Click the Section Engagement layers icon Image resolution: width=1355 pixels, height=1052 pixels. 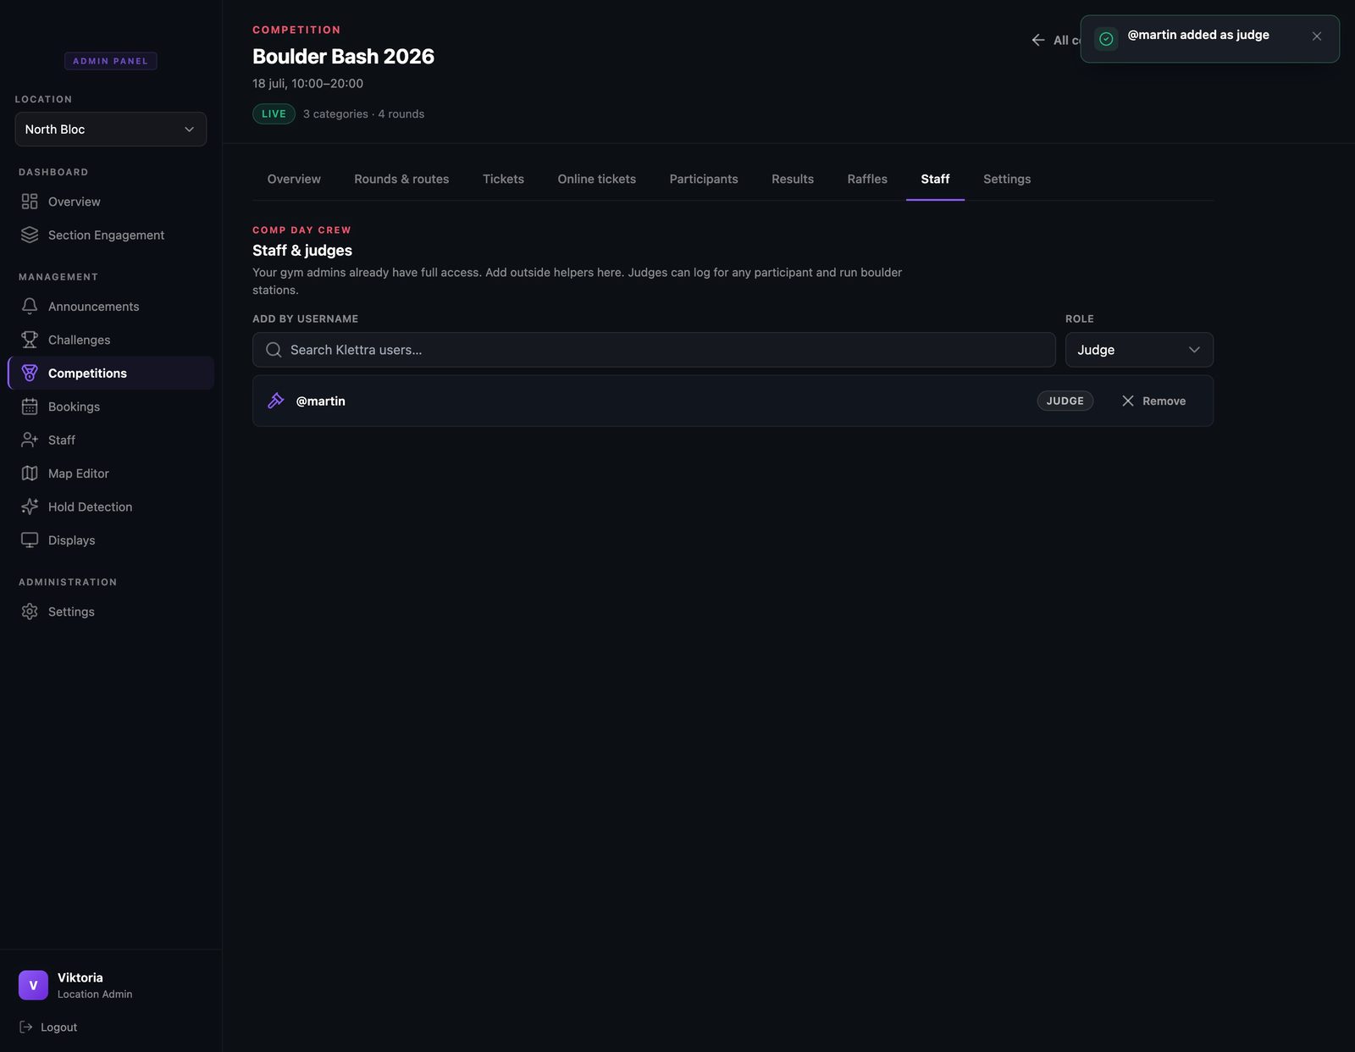tap(30, 235)
